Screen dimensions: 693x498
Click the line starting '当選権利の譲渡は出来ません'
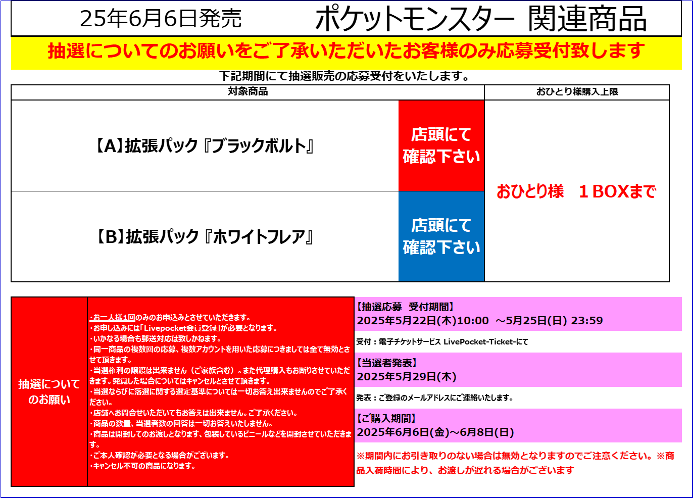tap(220, 375)
